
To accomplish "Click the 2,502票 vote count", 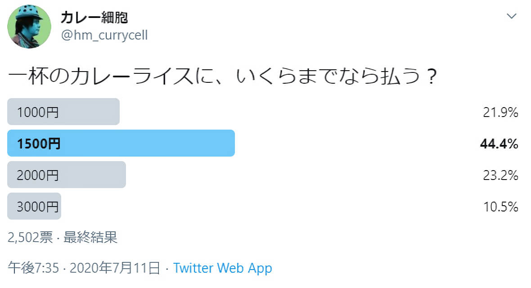I will coord(31,237).
